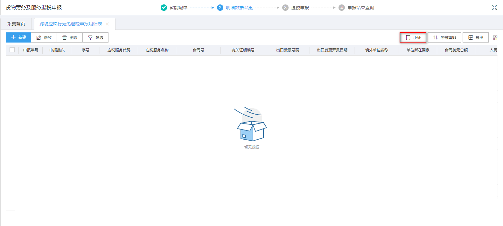Viewport: 503px width, 226px height.
Task: Go to step 退税申报
Action: (x=300, y=8)
